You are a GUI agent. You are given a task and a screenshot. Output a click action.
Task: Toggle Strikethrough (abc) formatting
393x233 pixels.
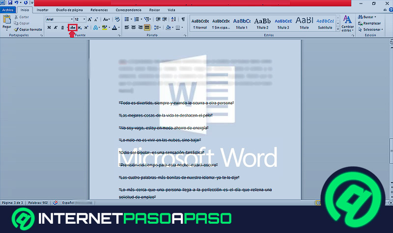(x=73, y=27)
